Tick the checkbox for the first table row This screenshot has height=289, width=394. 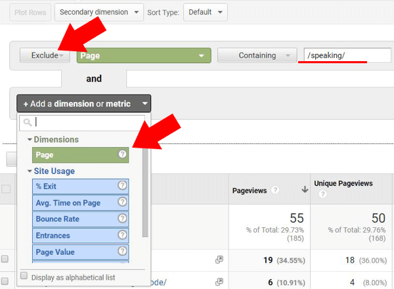click(x=5, y=260)
